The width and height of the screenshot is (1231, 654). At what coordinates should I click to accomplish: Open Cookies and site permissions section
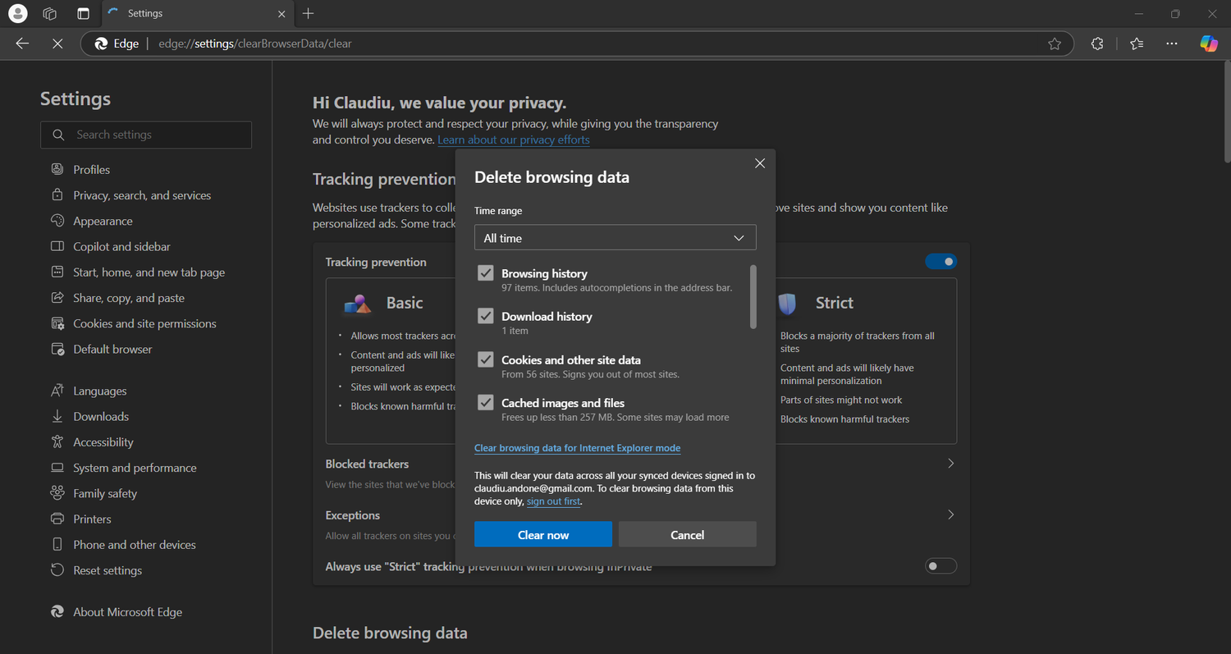[x=144, y=323]
